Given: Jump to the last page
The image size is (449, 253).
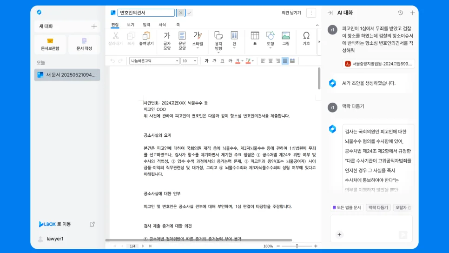Looking at the screenshot, I should point(150,246).
